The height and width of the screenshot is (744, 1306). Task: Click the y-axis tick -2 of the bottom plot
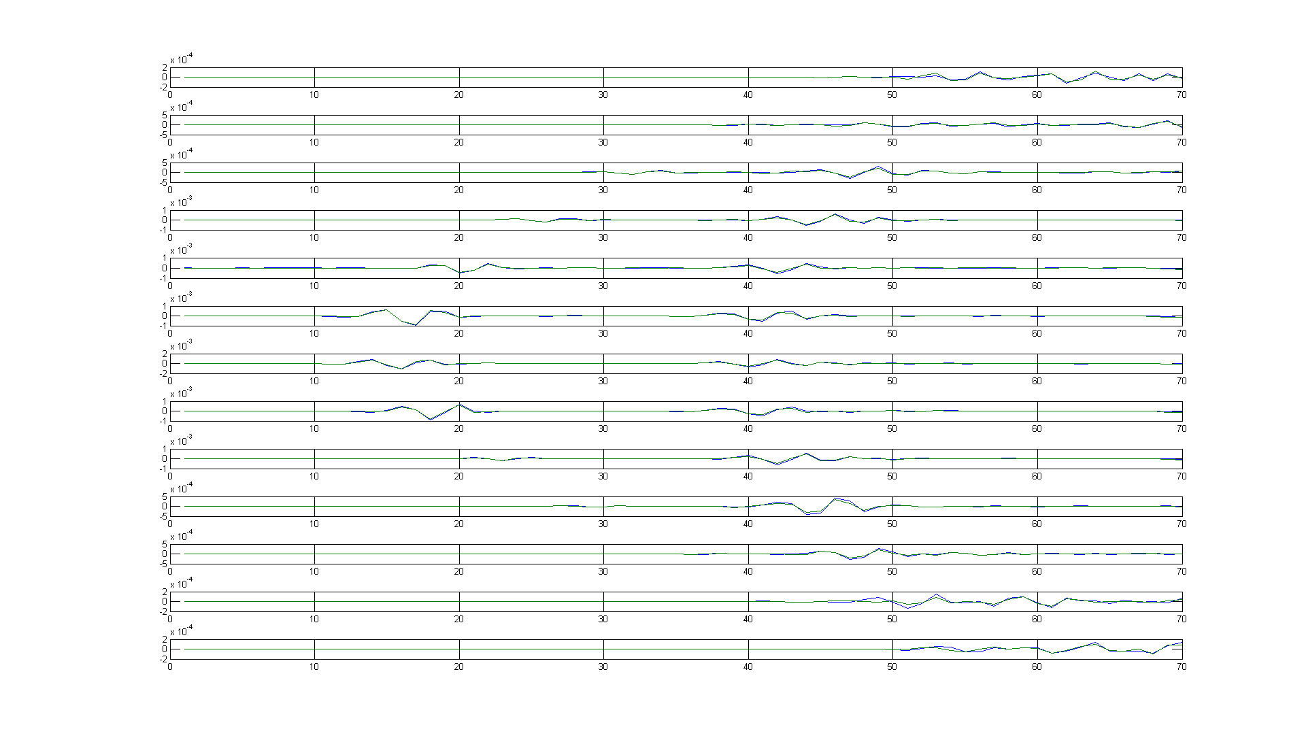pyautogui.click(x=163, y=659)
